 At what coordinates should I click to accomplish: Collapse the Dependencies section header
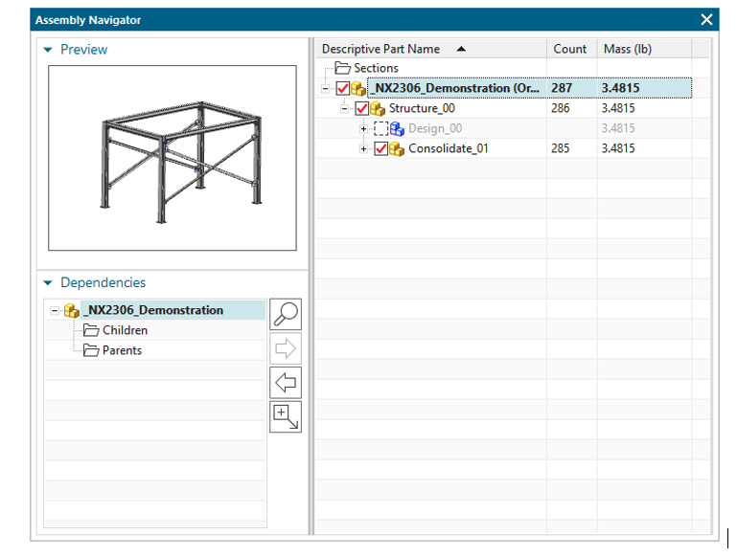pyautogui.click(x=49, y=283)
